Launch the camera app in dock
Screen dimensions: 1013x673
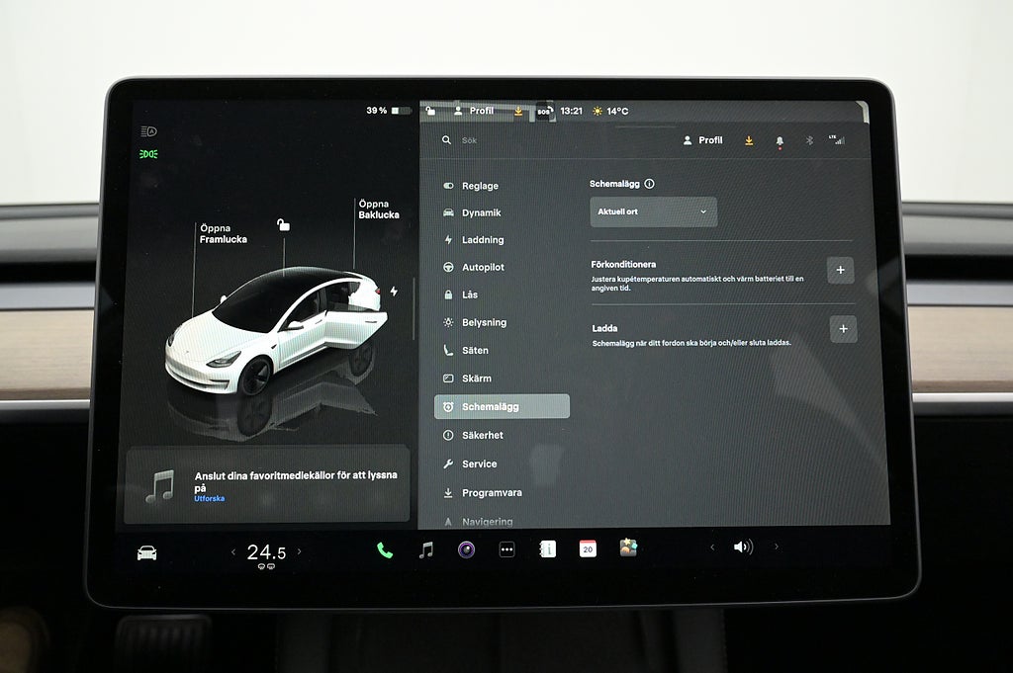pos(466,549)
